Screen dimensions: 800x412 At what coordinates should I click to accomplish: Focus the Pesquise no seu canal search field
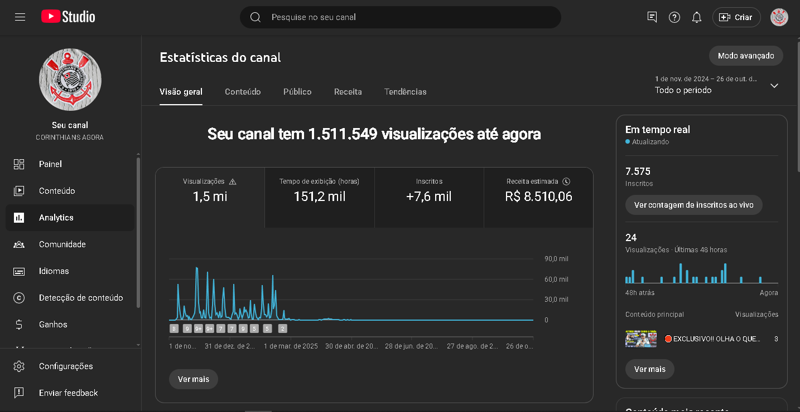tap(401, 17)
